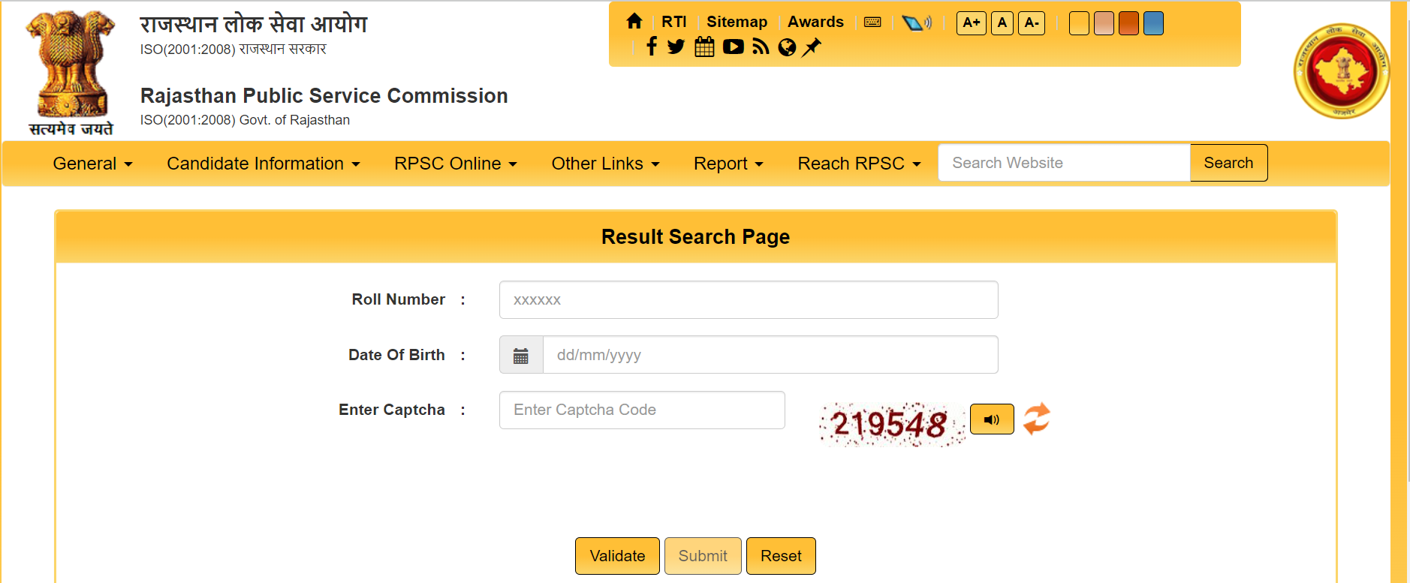The image size is (1410, 583).
Task: Click the screen reader icon
Action: [x=916, y=23]
